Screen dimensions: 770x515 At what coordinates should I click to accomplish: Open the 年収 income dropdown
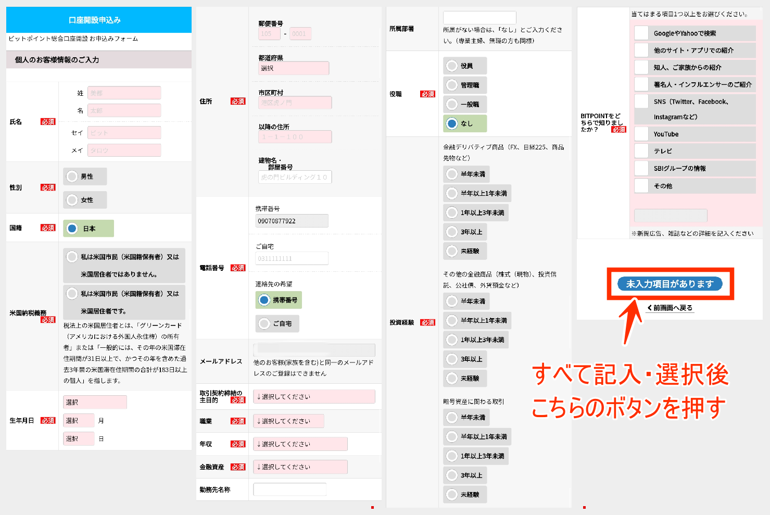[x=300, y=444]
